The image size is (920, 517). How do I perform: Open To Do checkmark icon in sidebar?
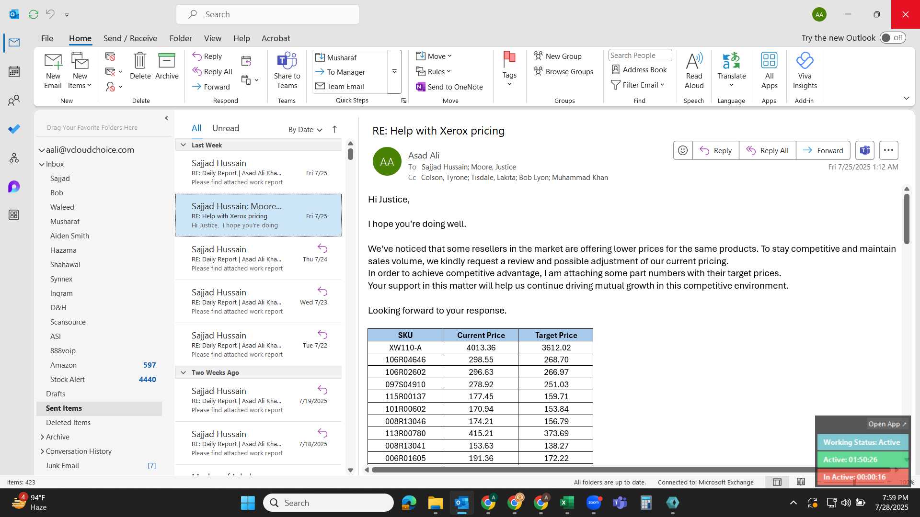tap(14, 129)
